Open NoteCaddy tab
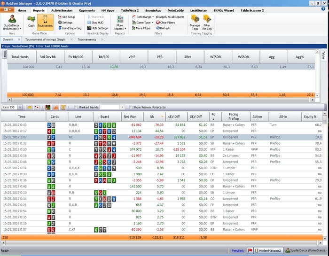Viewport: 329px width, 256px height. (x=176, y=10)
